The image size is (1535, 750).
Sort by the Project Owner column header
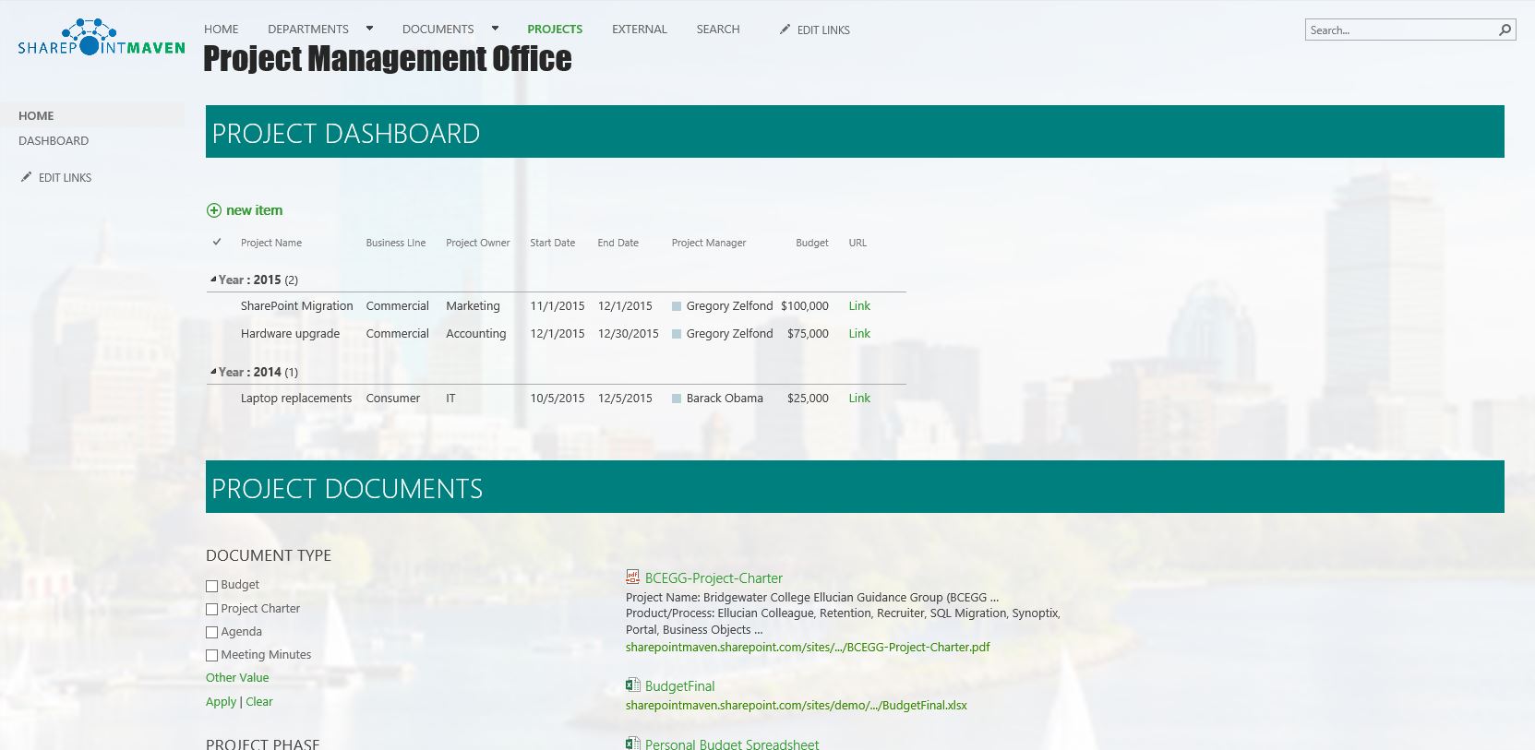pos(478,243)
